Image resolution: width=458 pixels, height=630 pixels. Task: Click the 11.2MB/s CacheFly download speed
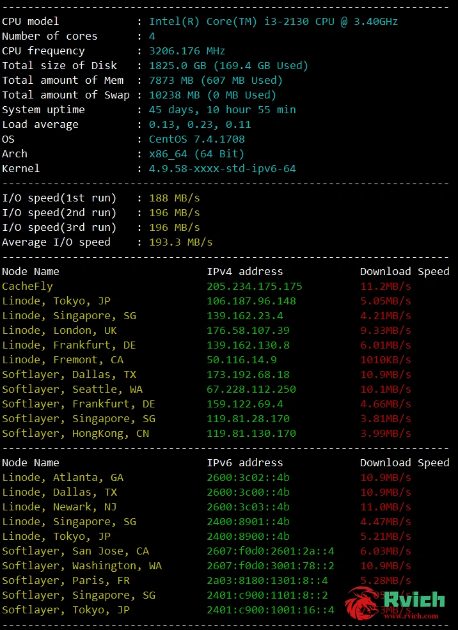click(386, 287)
